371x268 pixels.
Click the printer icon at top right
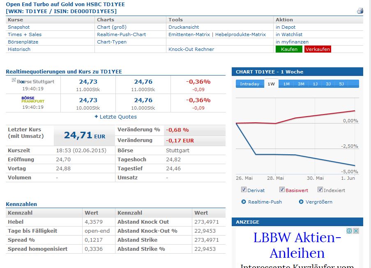click(x=360, y=11)
